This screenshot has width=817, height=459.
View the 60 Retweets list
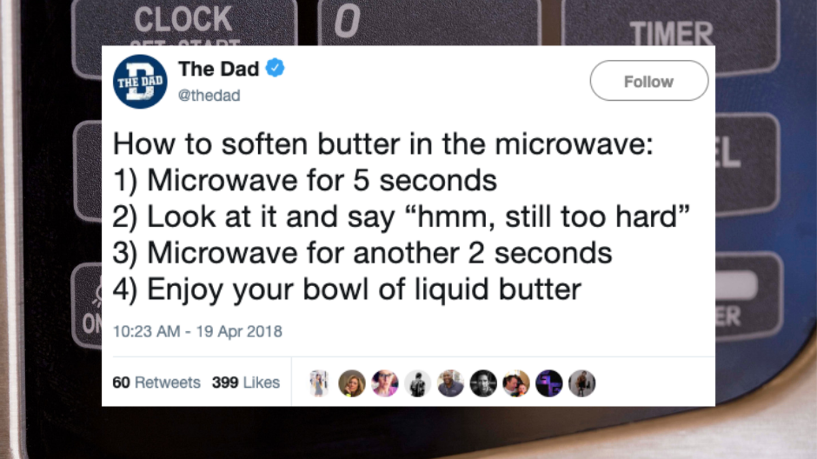click(x=156, y=382)
